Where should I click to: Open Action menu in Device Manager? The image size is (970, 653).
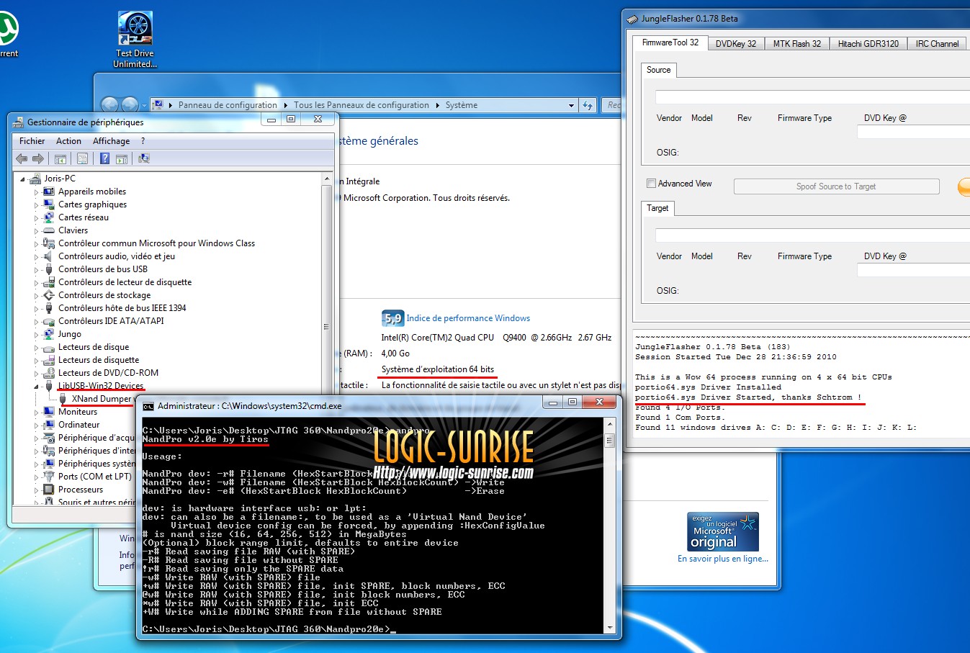[x=68, y=141]
